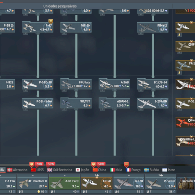The width and height of the screenshot is (195, 195).
Task: Click the clock discount icon above URSS
Action: pos(32,165)
